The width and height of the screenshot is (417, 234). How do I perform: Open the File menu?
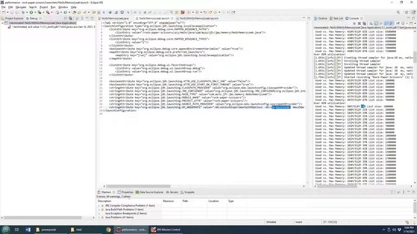click(x=3, y=7)
